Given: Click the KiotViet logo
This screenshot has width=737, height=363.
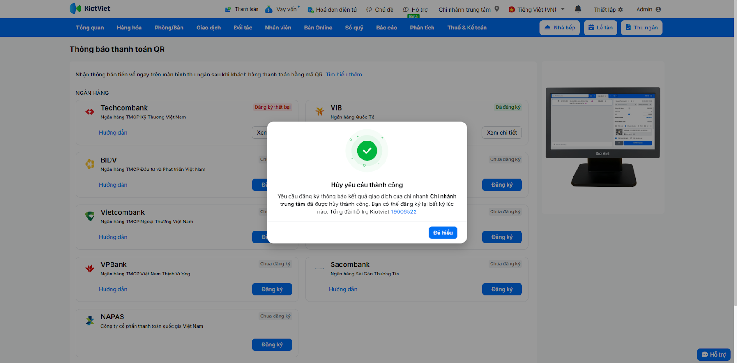Looking at the screenshot, I should 90,8.
